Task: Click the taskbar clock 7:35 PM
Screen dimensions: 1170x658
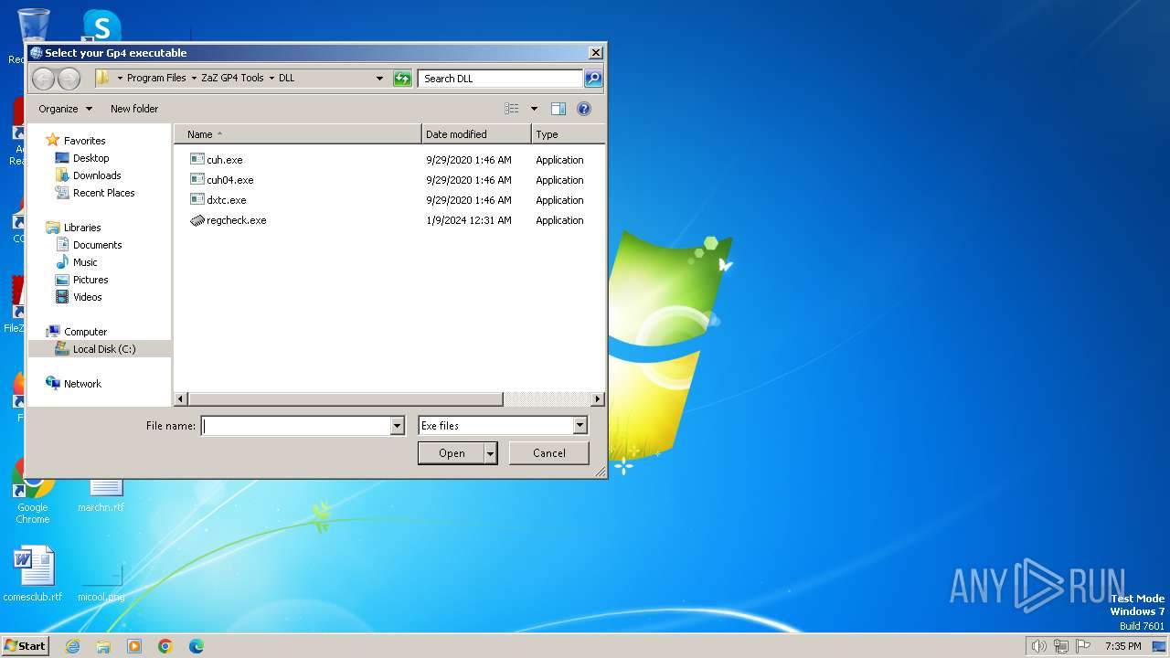Action: 1122,646
